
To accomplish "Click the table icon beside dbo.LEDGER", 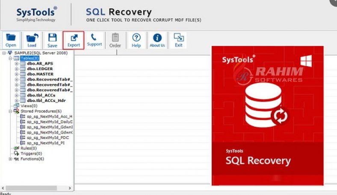I will 23,69.
